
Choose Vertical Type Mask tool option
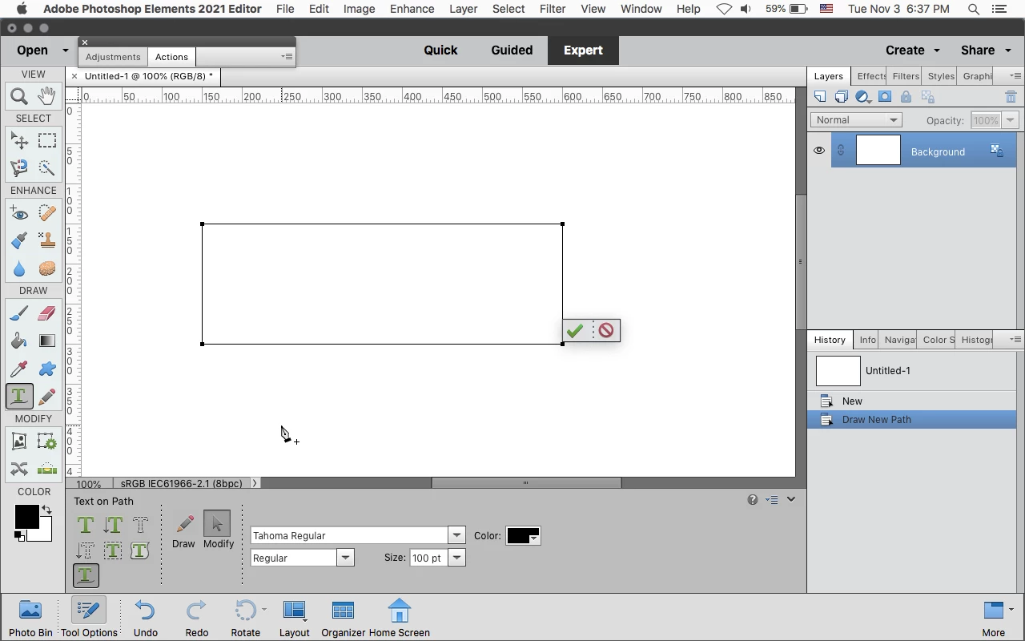tap(86, 550)
